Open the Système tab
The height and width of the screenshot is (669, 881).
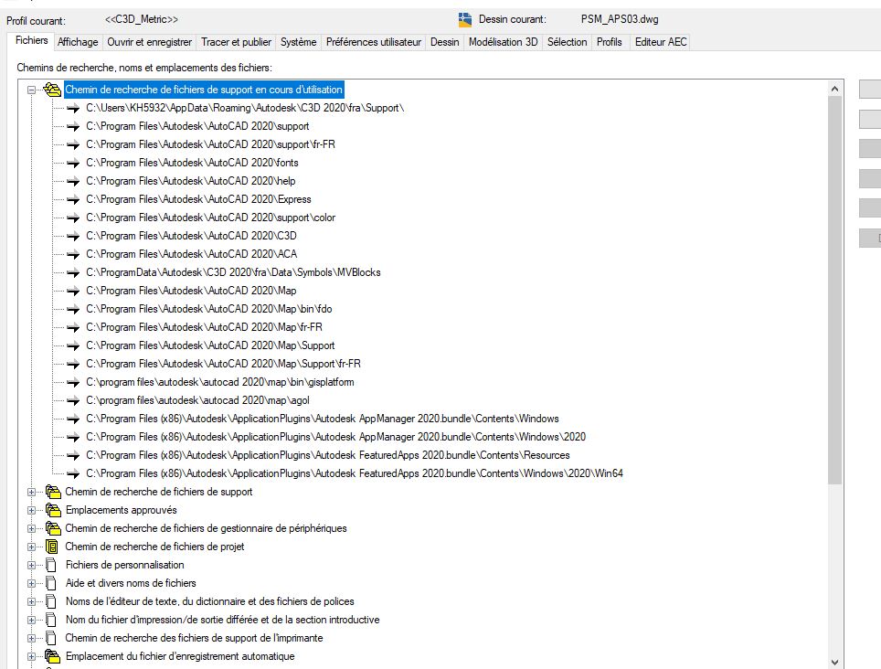coord(298,42)
